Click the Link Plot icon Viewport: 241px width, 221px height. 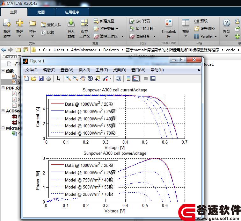coord(118,78)
